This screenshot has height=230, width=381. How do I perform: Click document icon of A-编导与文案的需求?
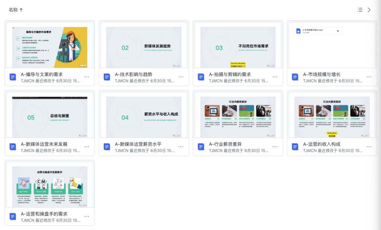tap(13, 77)
